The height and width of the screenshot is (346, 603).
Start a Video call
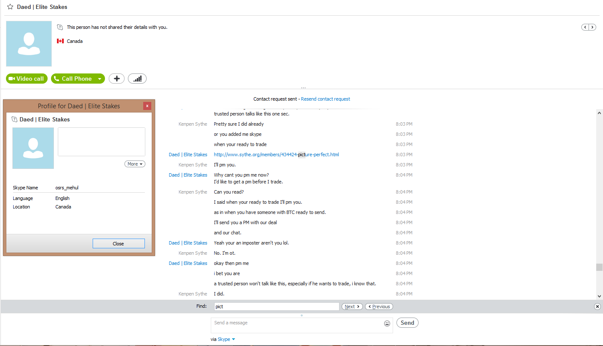27,79
